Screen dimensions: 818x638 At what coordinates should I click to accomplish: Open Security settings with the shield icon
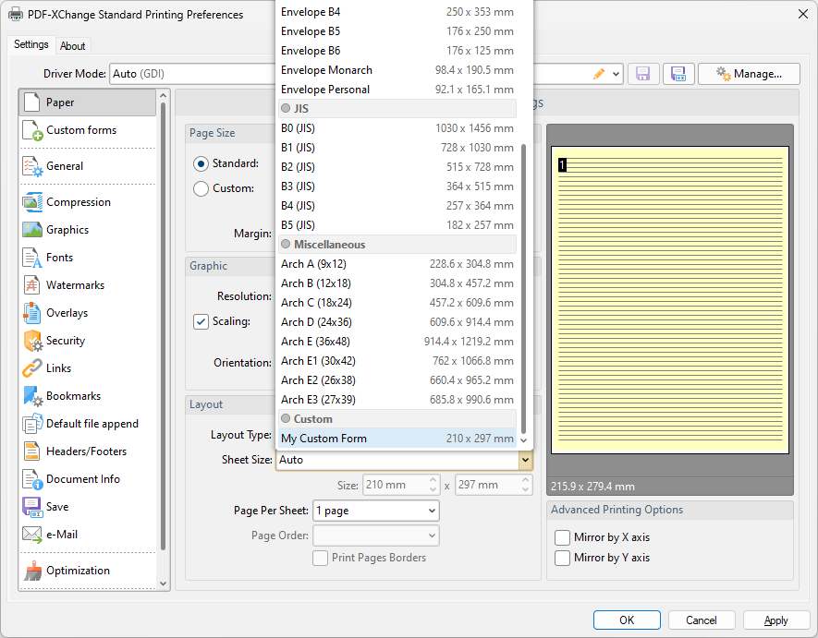pyautogui.click(x=32, y=341)
